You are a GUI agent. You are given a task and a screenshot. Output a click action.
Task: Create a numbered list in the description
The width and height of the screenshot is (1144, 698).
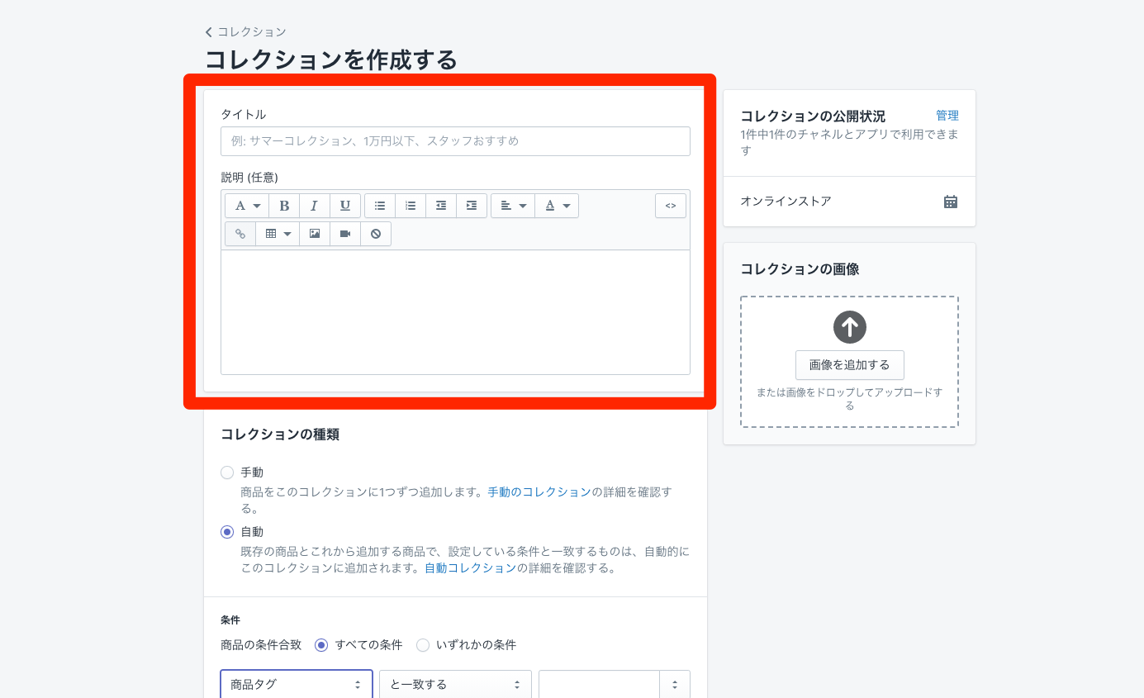411,205
